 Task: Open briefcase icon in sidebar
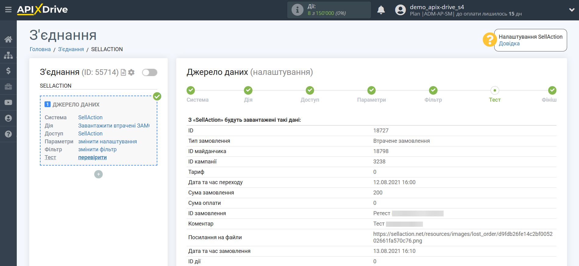click(8, 87)
